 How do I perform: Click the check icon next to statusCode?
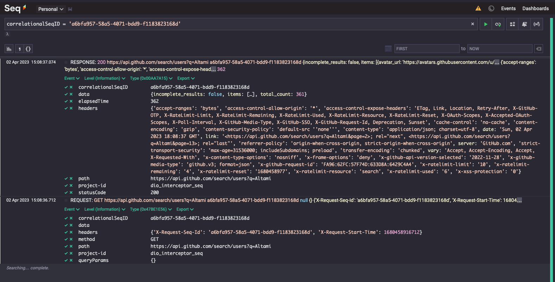coord(66,192)
